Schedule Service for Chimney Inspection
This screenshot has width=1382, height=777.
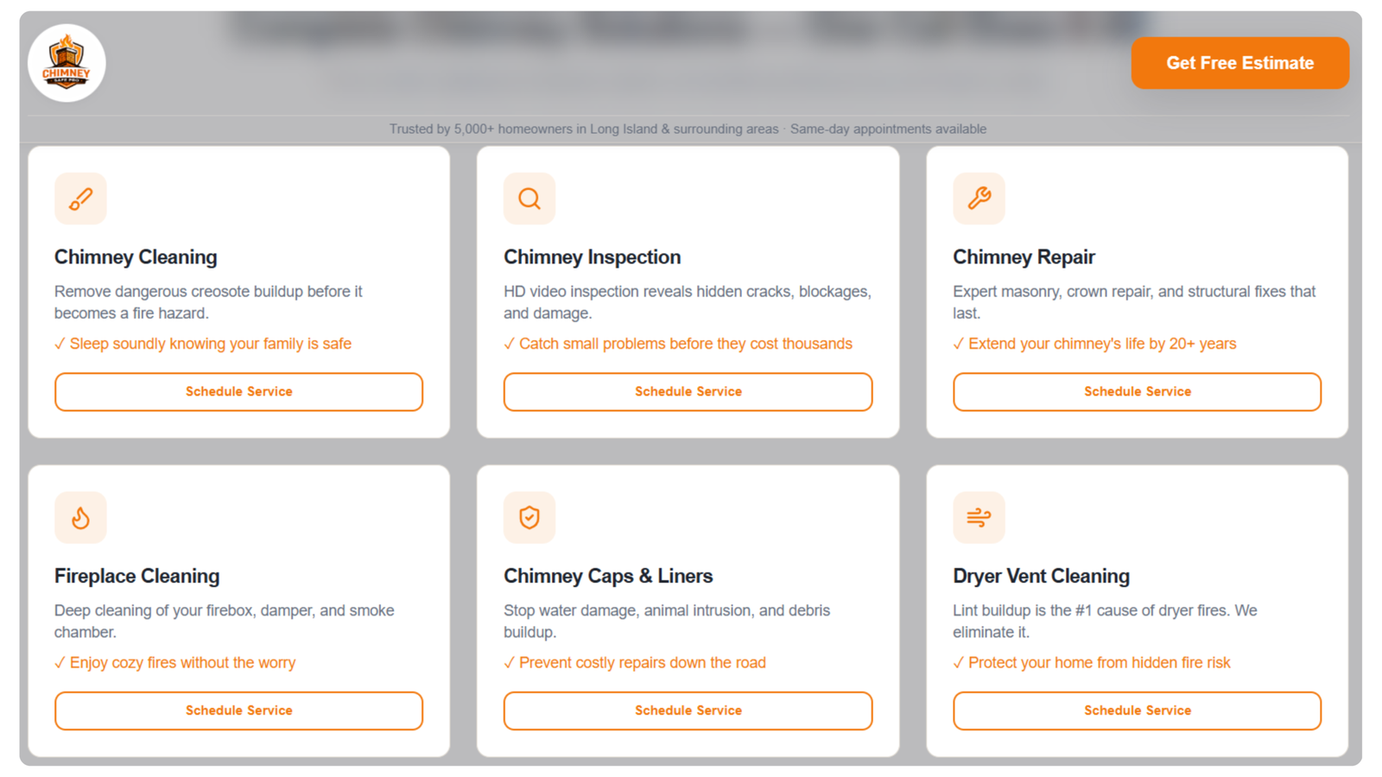[688, 392]
